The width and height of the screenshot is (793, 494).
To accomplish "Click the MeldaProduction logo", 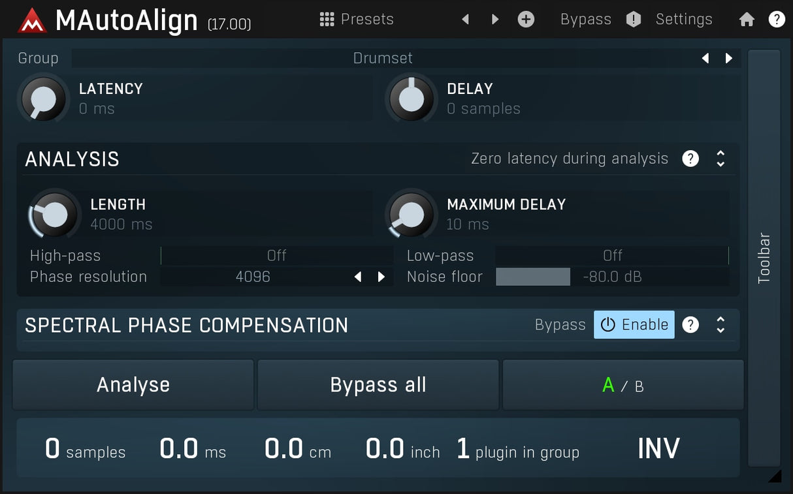I will (x=31, y=19).
